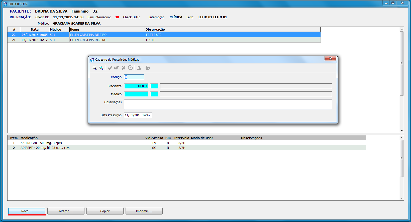
Task: Click the date 06/01/2016 10:55 cell
Action: [35, 35]
